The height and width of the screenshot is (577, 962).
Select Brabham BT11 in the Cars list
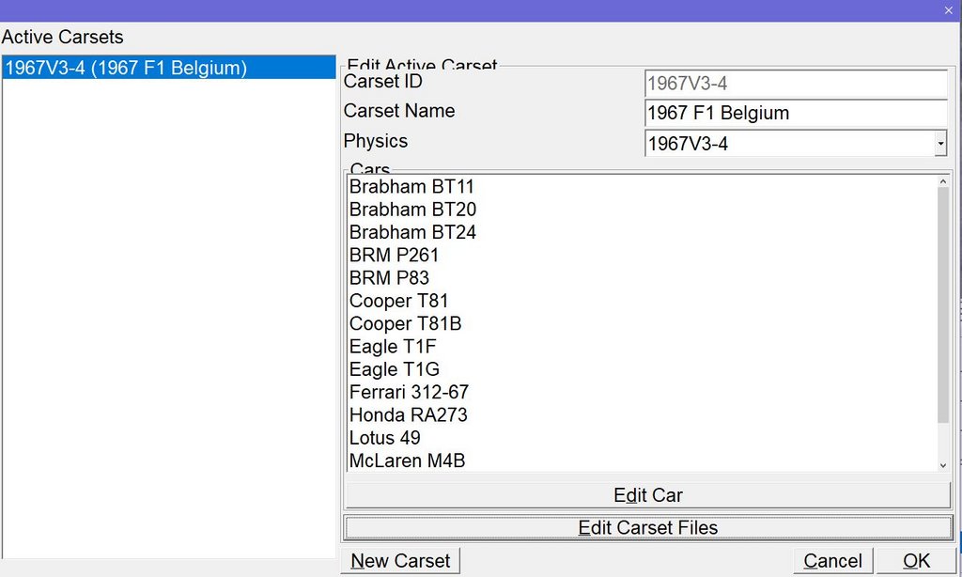click(x=642, y=187)
